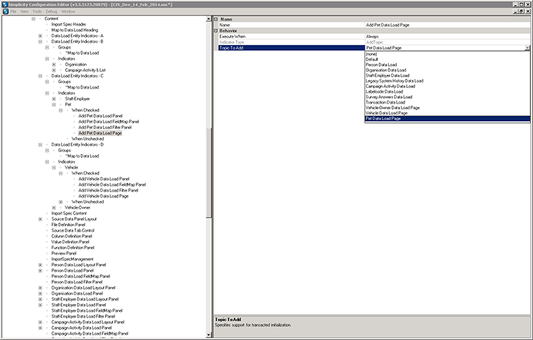Select Add Pet Data Load Panel item
The height and width of the screenshot is (340, 533).
tap(100, 116)
